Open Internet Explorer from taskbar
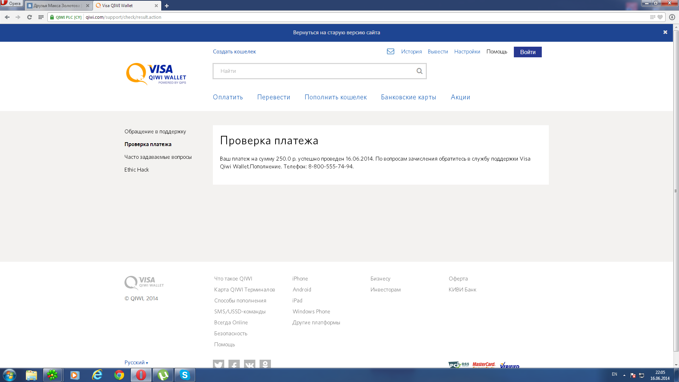Screen dimensions: 679x382 [x=97, y=375]
